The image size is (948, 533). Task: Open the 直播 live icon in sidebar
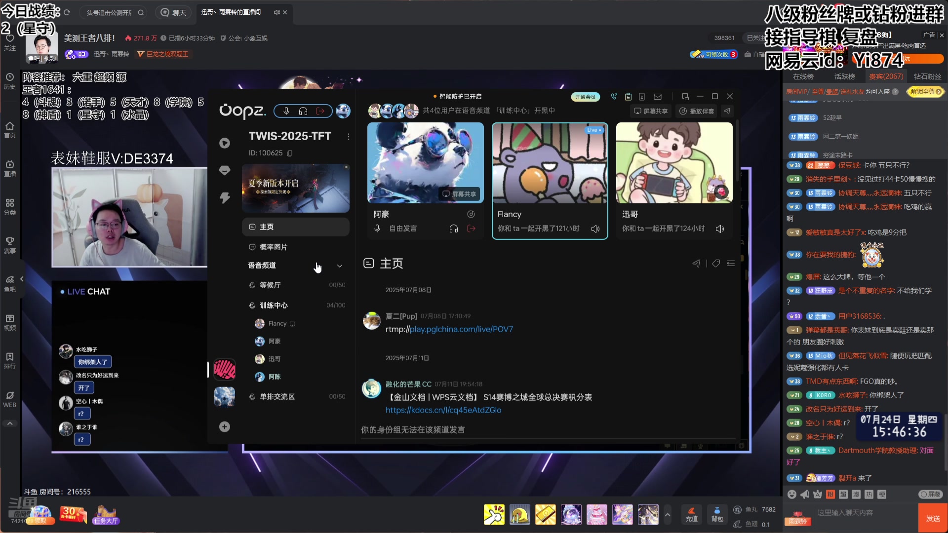[x=10, y=168]
